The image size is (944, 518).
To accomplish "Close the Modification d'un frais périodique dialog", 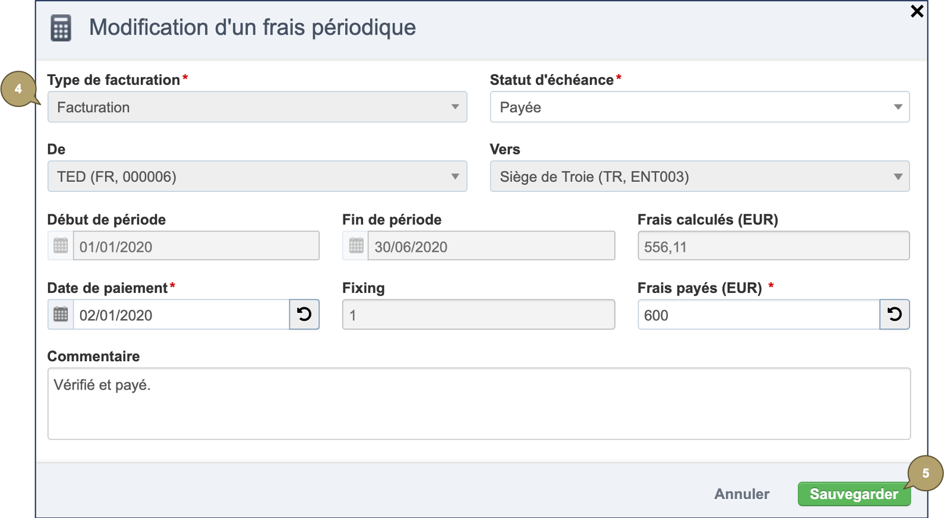I will tap(916, 11).
